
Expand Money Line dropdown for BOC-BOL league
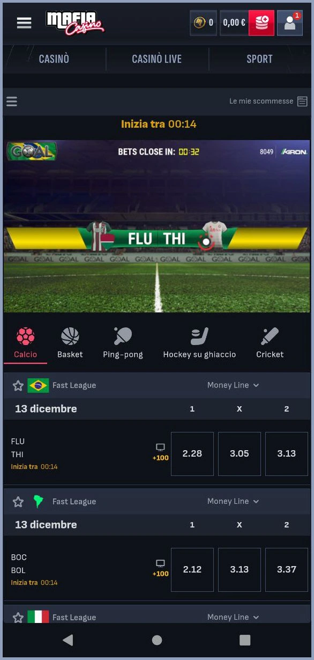coord(233,501)
